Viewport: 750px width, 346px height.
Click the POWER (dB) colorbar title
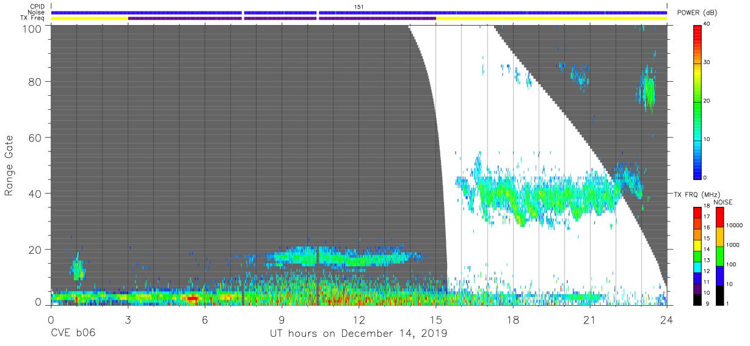(x=697, y=12)
